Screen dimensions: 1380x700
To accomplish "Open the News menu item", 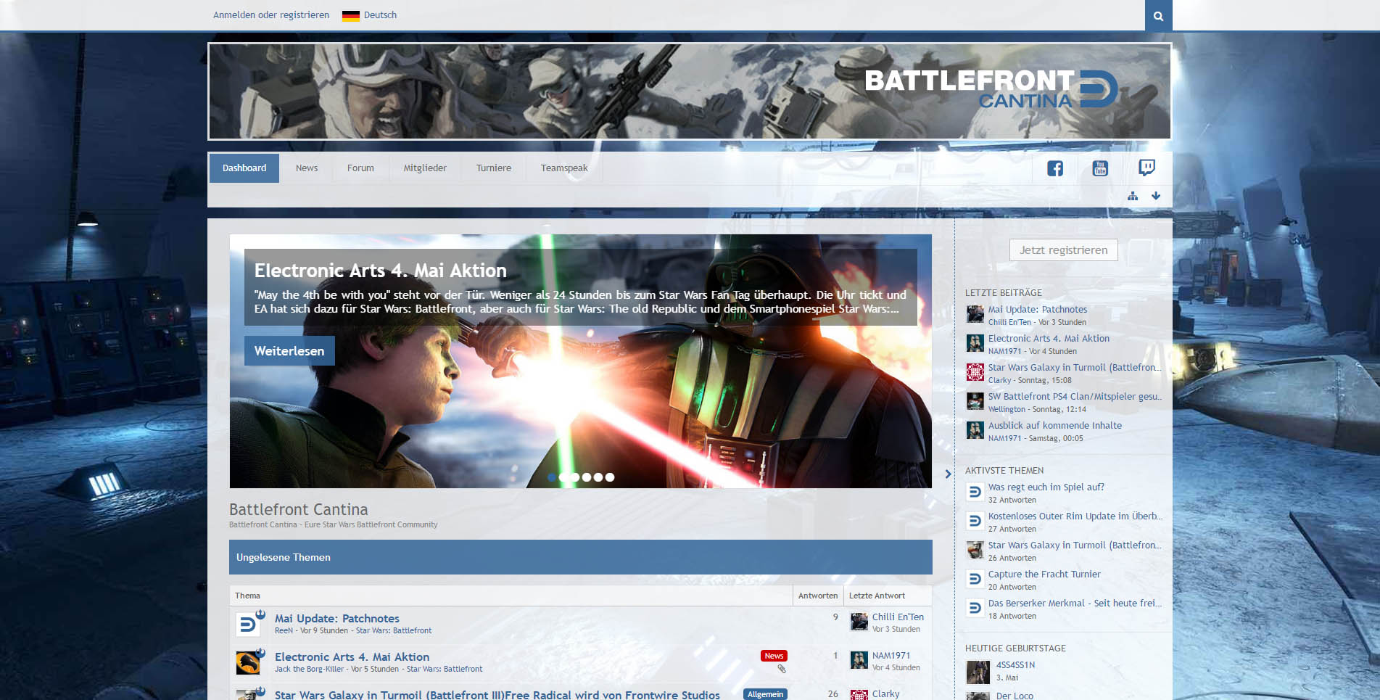I will (x=307, y=168).
